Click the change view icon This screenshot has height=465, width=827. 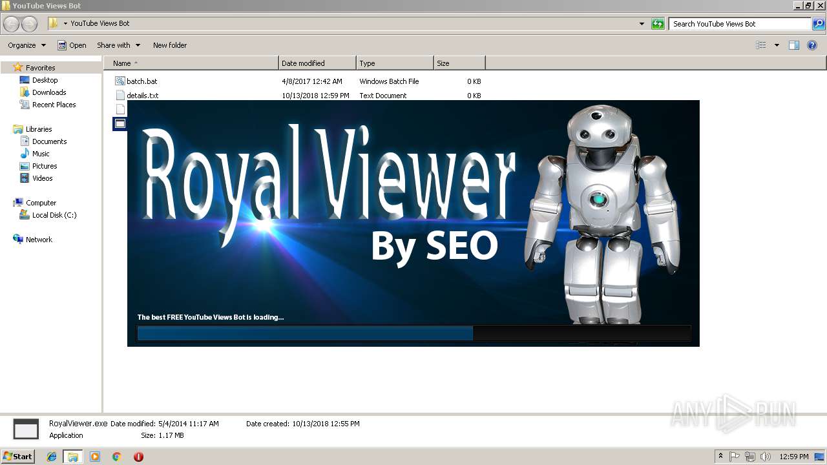point(761,45)
